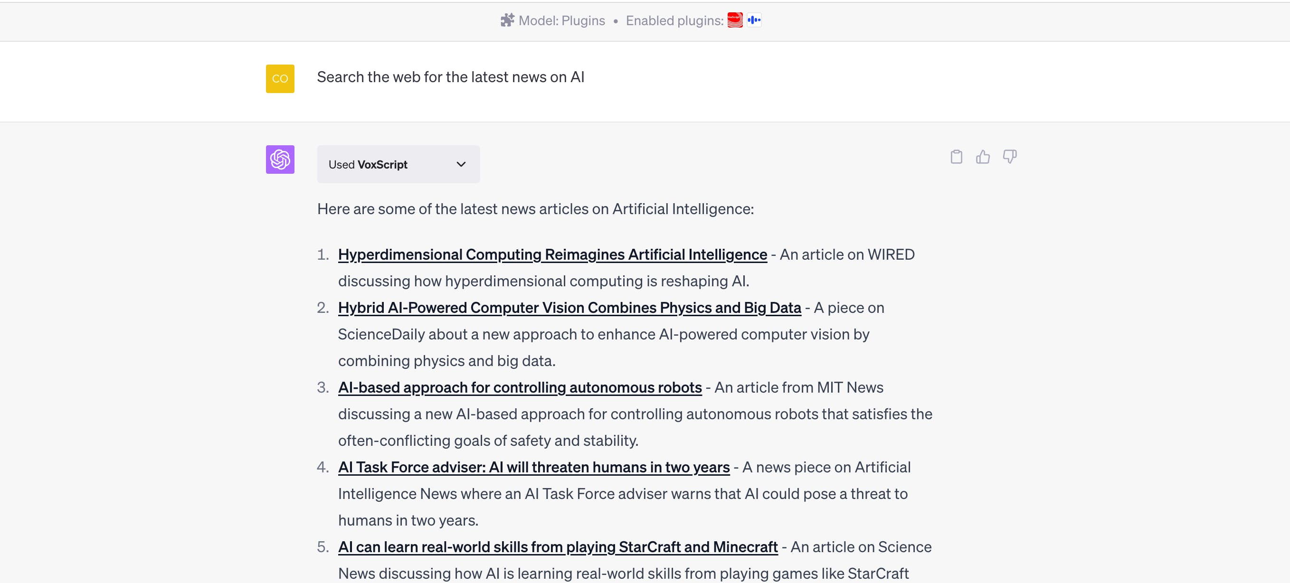Image resolution: width=1290 pixels, height=583 pixels.
Task: Expand the Used VoxScript dropdown
Action: 398,165
